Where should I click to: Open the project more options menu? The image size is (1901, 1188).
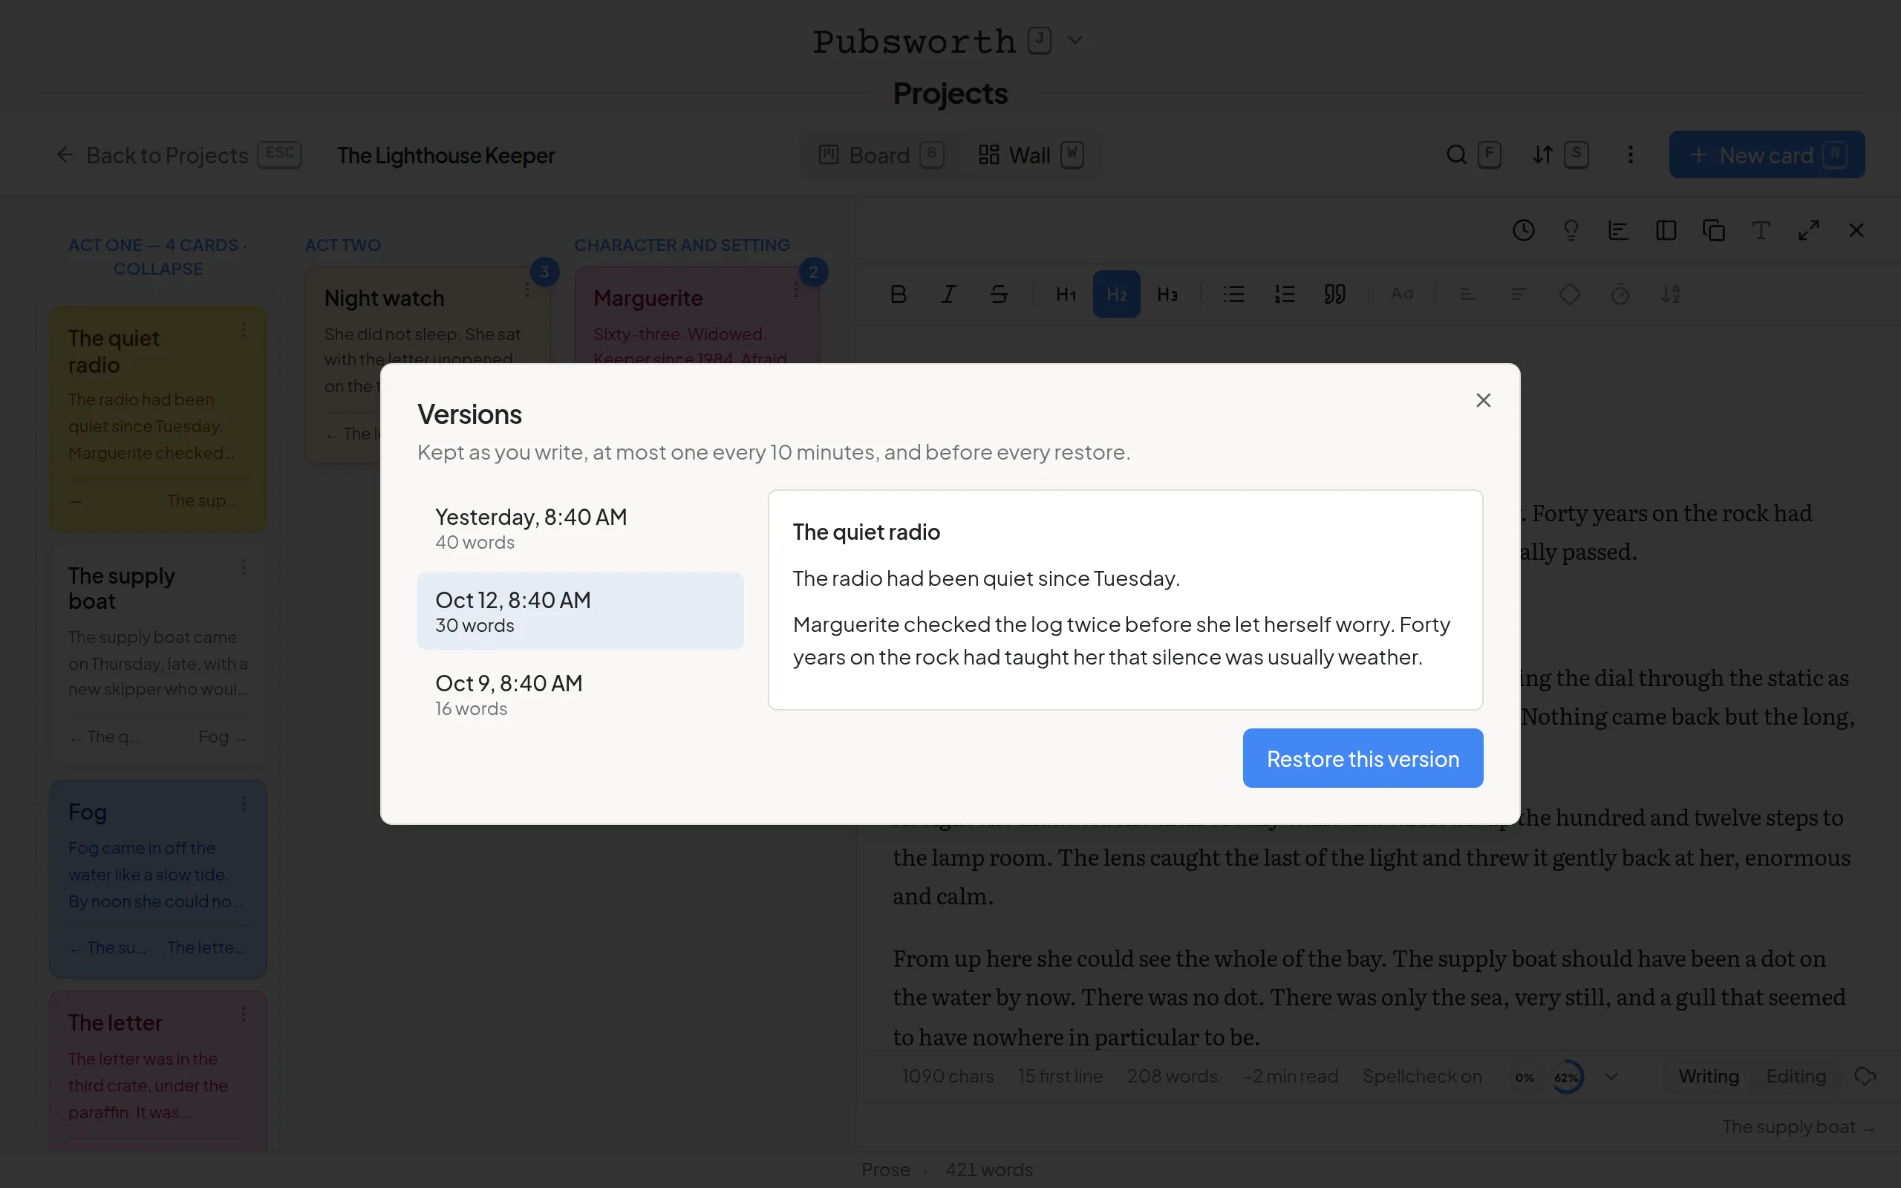[x=1630, y=154]
